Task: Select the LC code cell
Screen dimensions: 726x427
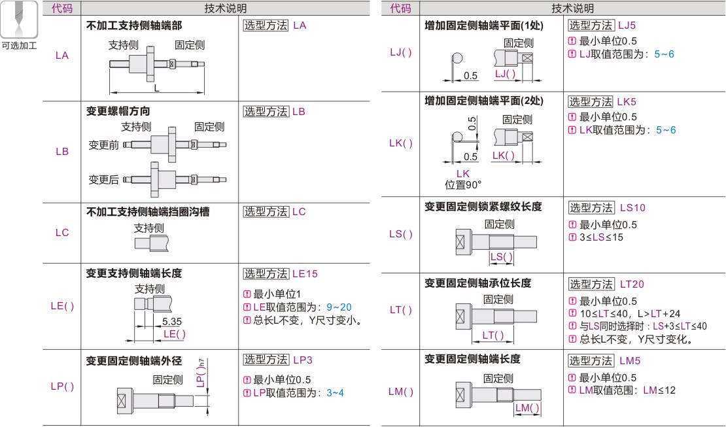Action: pyautogui.click(x=62, y=233)
